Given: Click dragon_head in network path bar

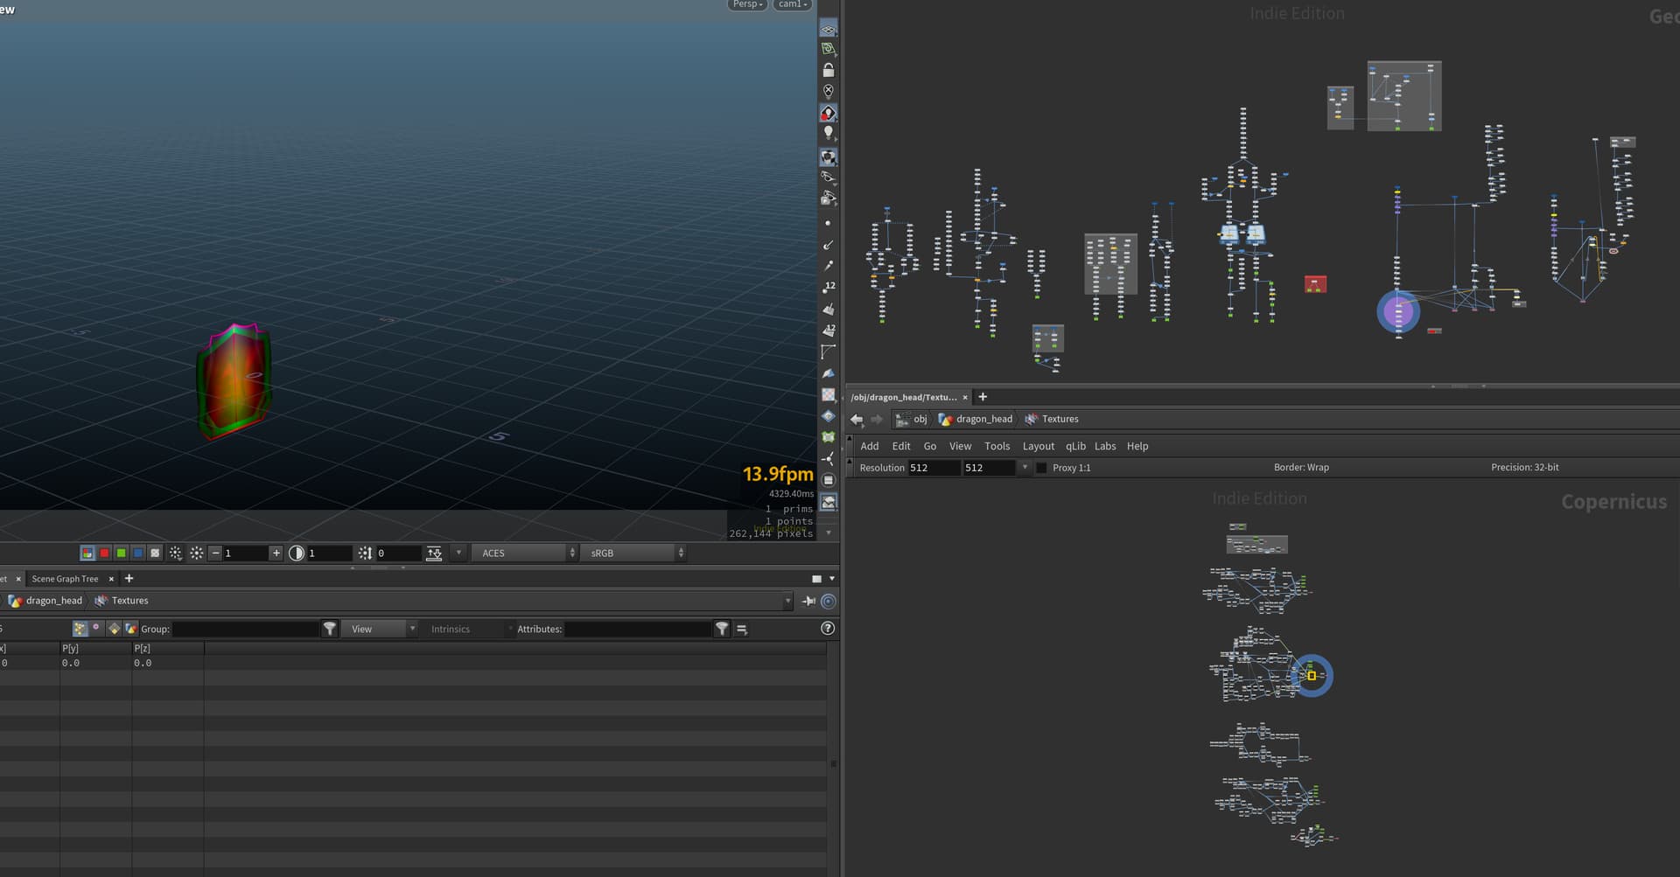Looking at the screenshot, I should point(983,420).
